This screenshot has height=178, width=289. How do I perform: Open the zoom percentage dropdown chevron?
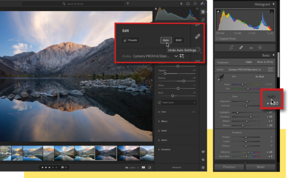(138, 168)
